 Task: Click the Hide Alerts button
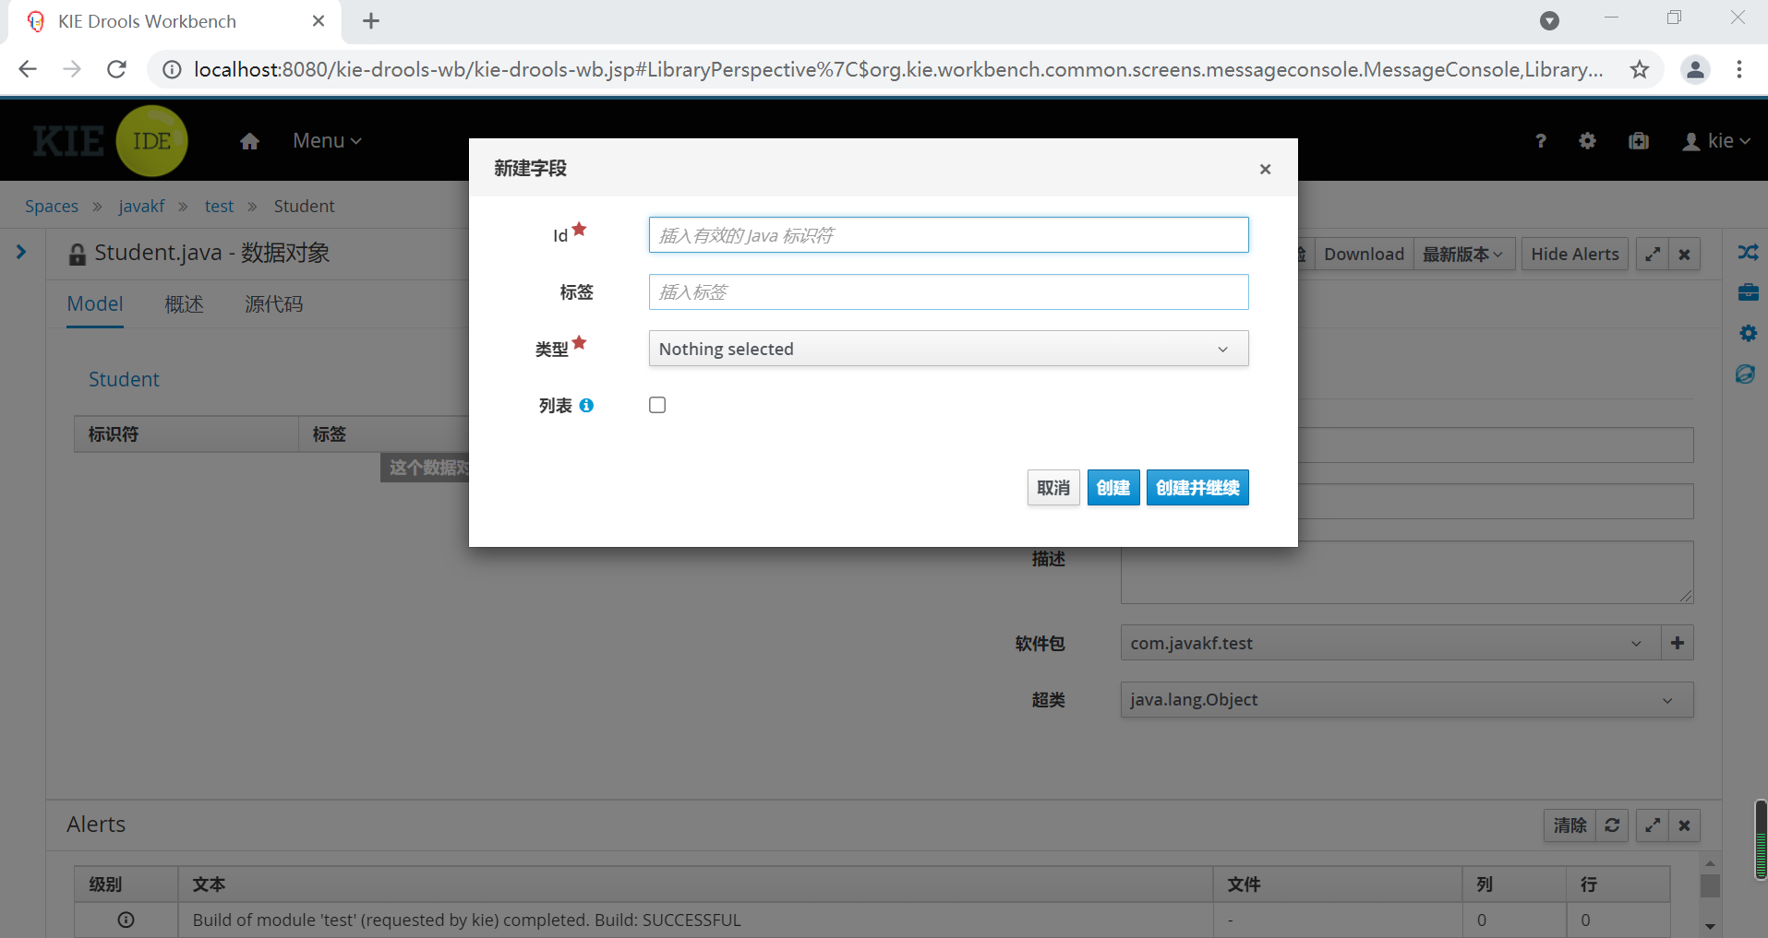coord(1575,254)
